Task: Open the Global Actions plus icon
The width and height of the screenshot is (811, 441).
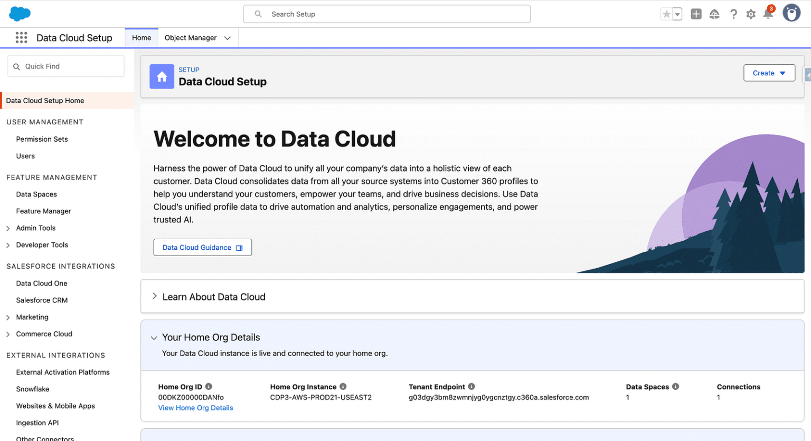Action: pyautogui.click(x=696, y=14)
